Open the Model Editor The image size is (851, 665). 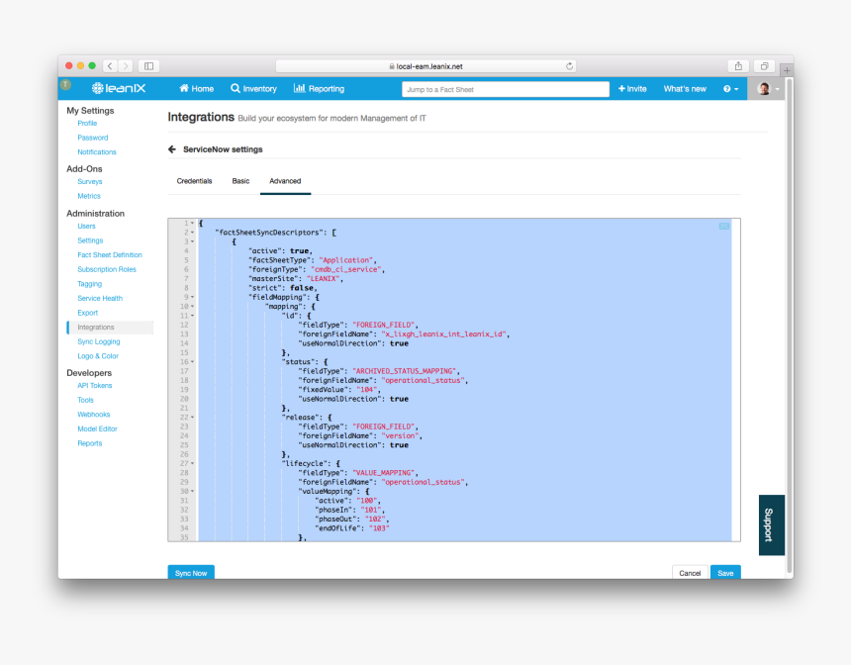[x=97, y=428]
